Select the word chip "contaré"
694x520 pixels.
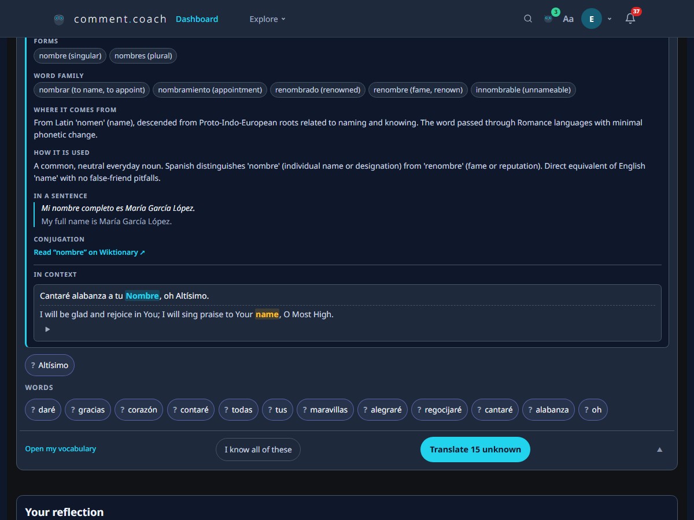[x=191, y=410]
